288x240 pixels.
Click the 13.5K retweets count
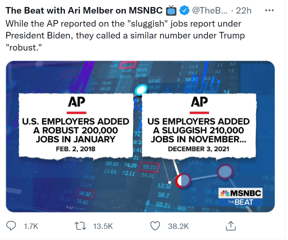[x=103, y=226]
